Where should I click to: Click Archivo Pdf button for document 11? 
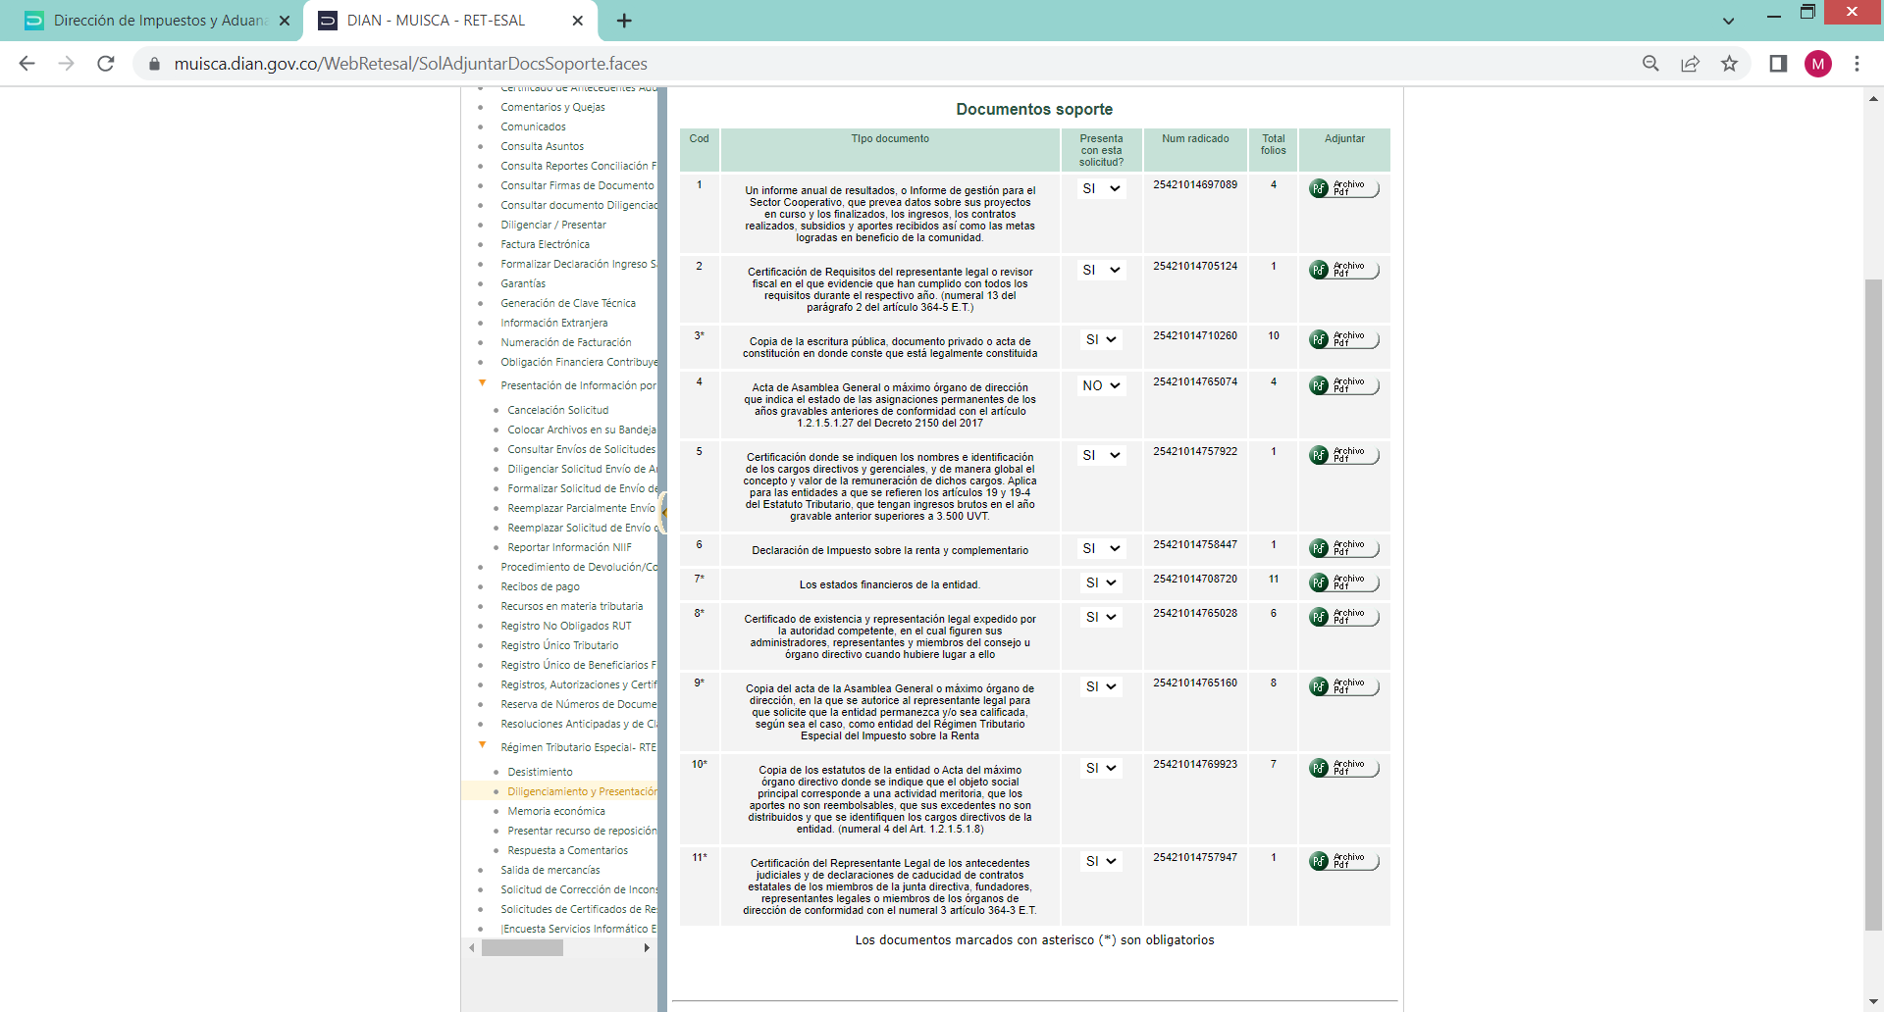tap(1343, 861)
